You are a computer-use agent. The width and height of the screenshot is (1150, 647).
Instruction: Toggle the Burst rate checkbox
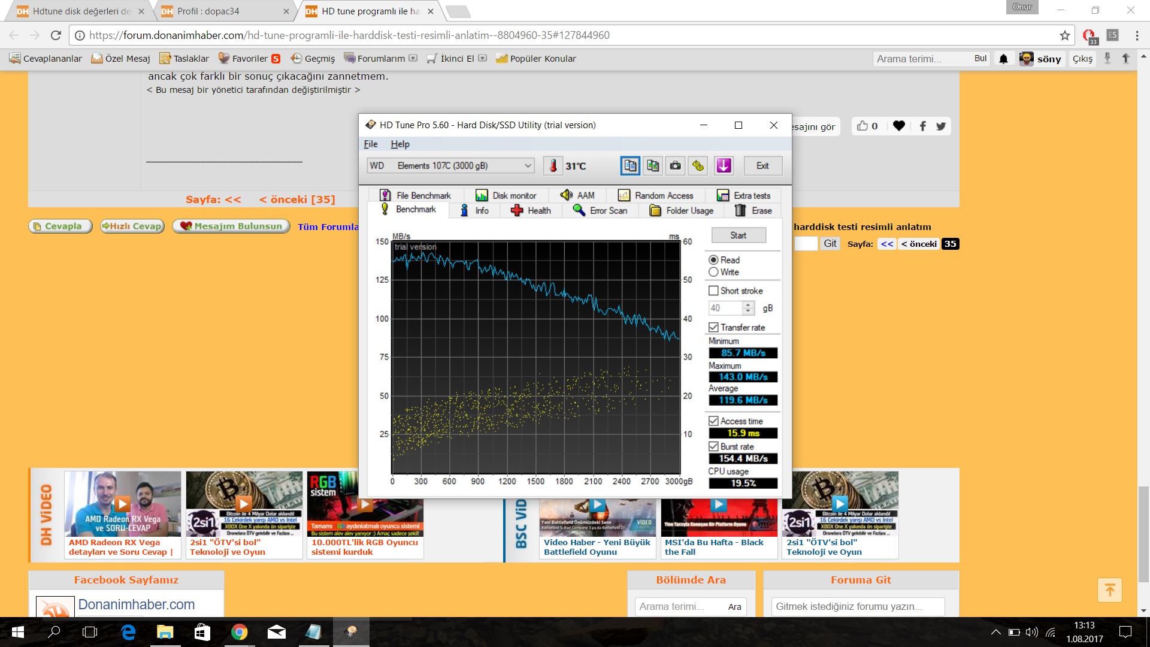[x=713, y=446]
